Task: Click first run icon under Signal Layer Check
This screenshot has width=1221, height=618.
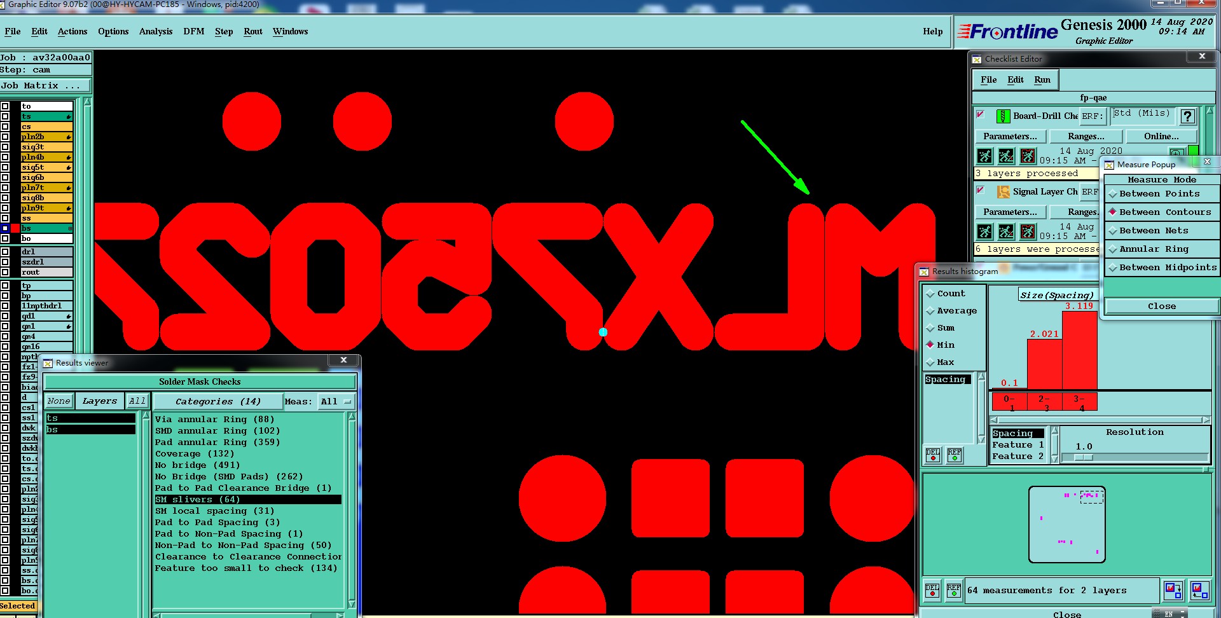Action: 984,231
